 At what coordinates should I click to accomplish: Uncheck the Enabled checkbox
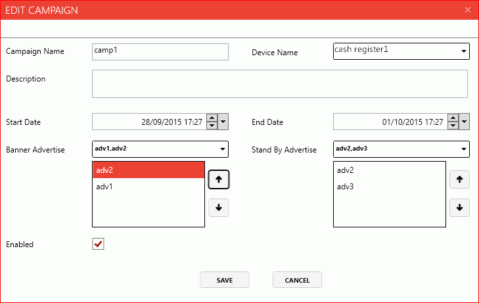click(x=99, y=245)
